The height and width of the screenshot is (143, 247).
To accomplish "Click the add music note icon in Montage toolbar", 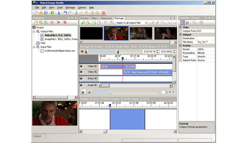I will [99, 23].
